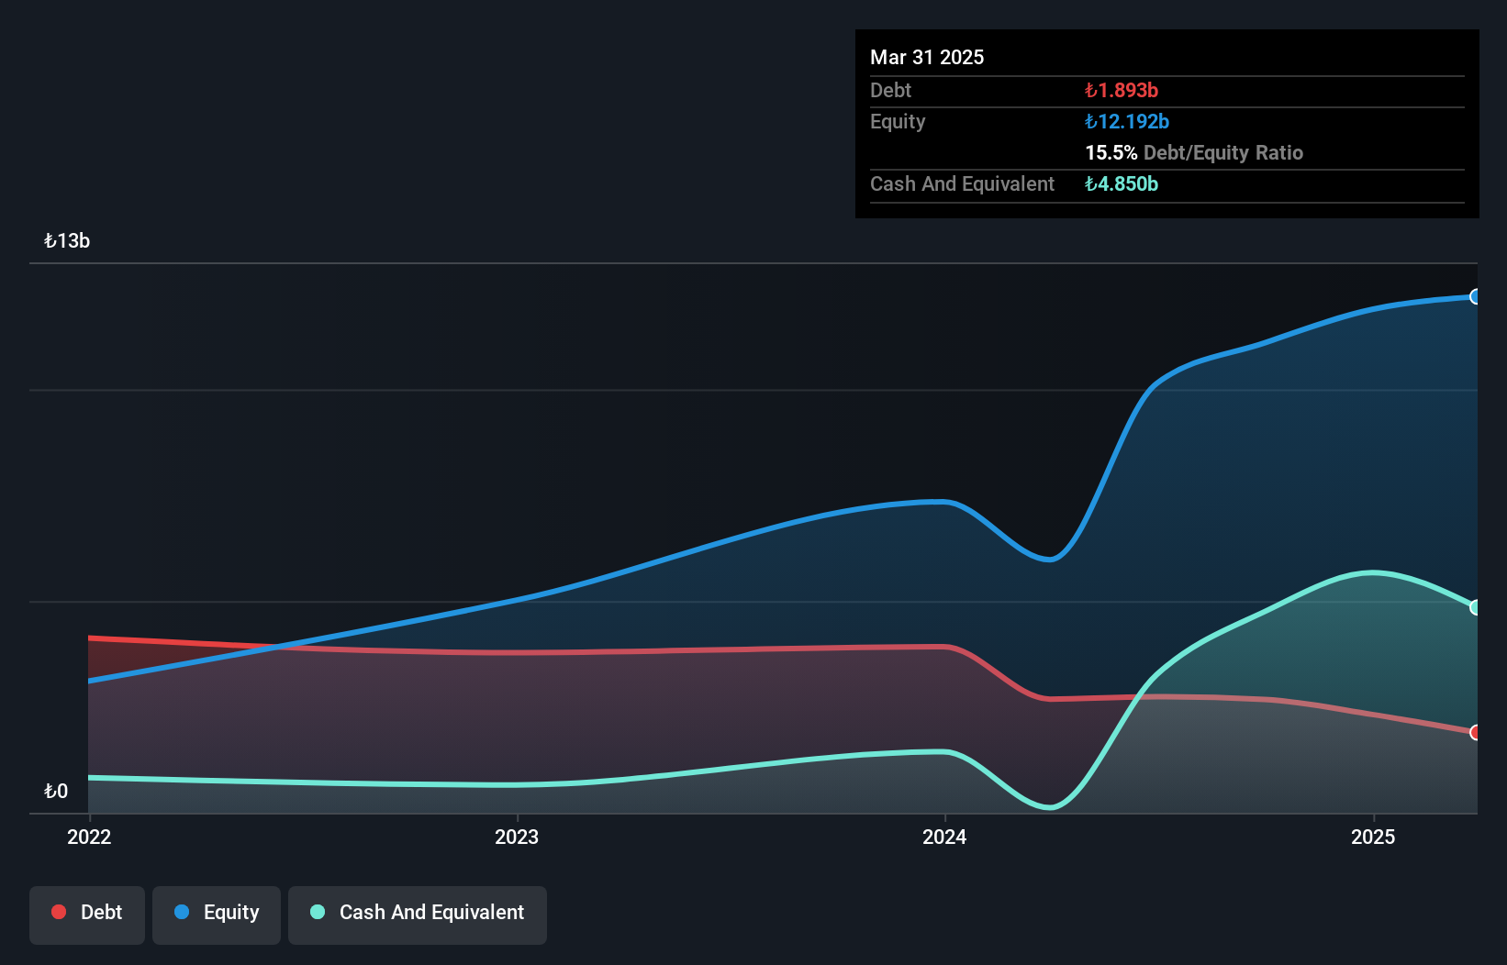The image size is (1507, 965).
Task: Click the ₺4.850b cash value
Action: click(1122, 183)
